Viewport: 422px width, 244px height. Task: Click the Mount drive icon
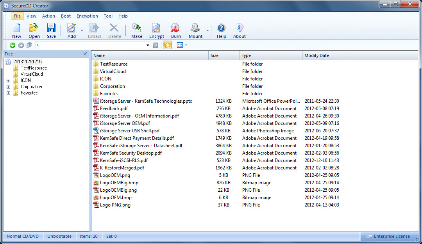[195, 28]
